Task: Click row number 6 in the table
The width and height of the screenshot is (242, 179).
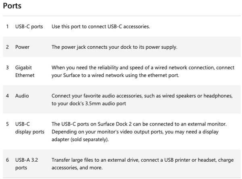Action: pyautogui.click(x=7, y=160)
